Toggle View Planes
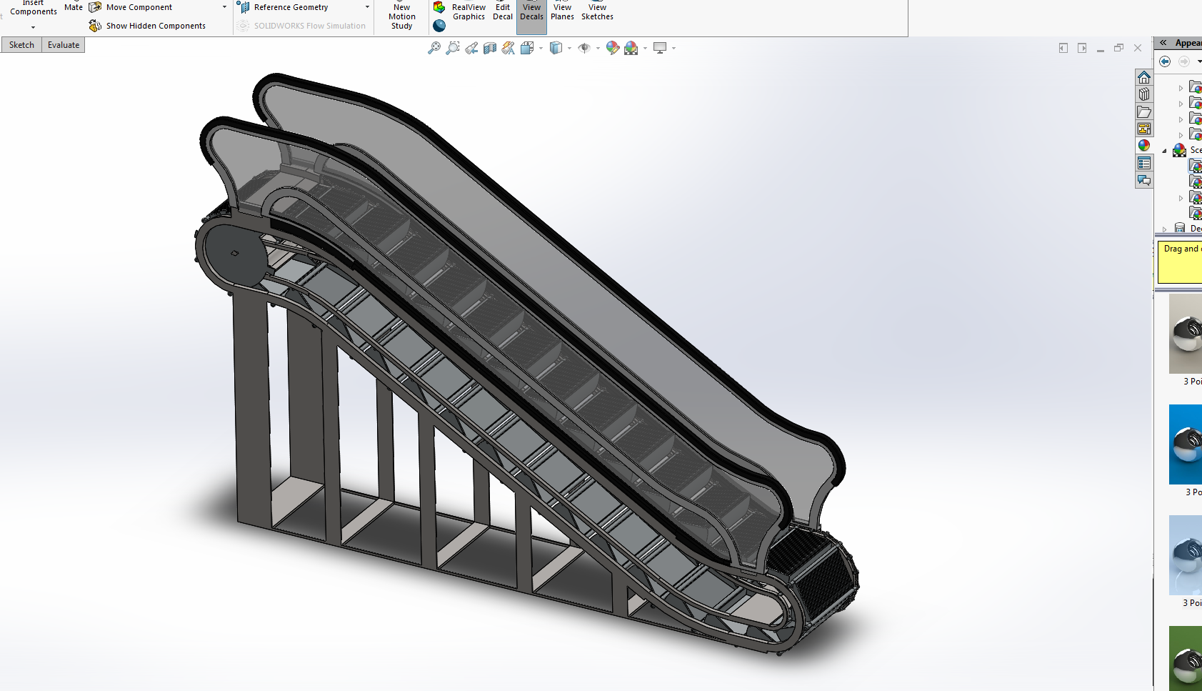 point(562,12)
